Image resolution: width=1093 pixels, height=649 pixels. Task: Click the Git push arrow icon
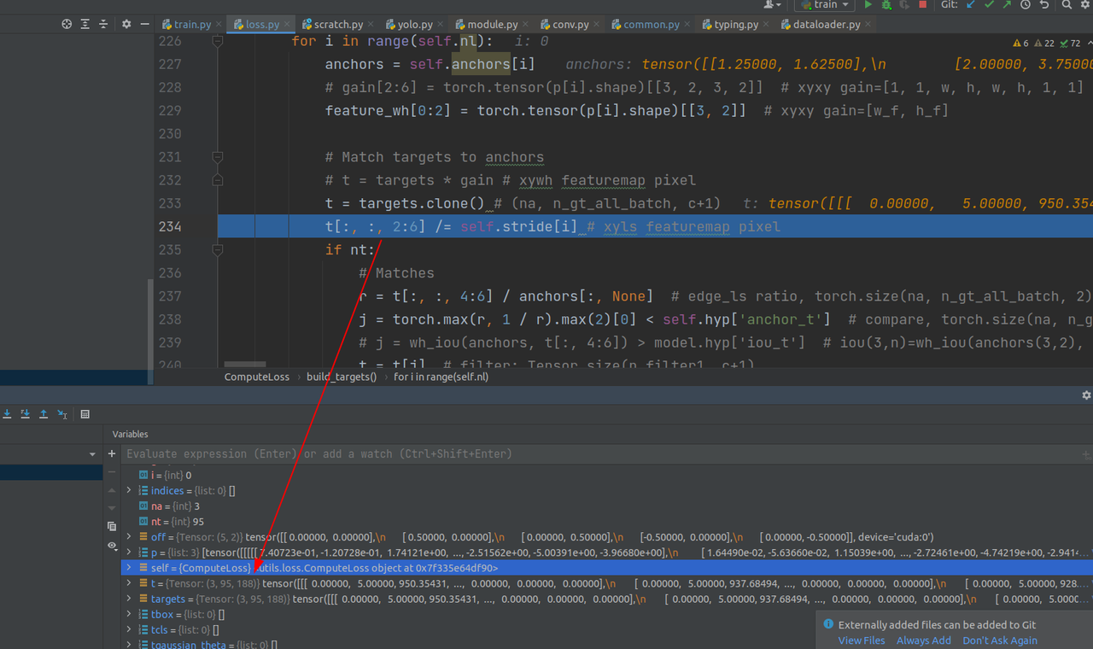point(1007,5)
